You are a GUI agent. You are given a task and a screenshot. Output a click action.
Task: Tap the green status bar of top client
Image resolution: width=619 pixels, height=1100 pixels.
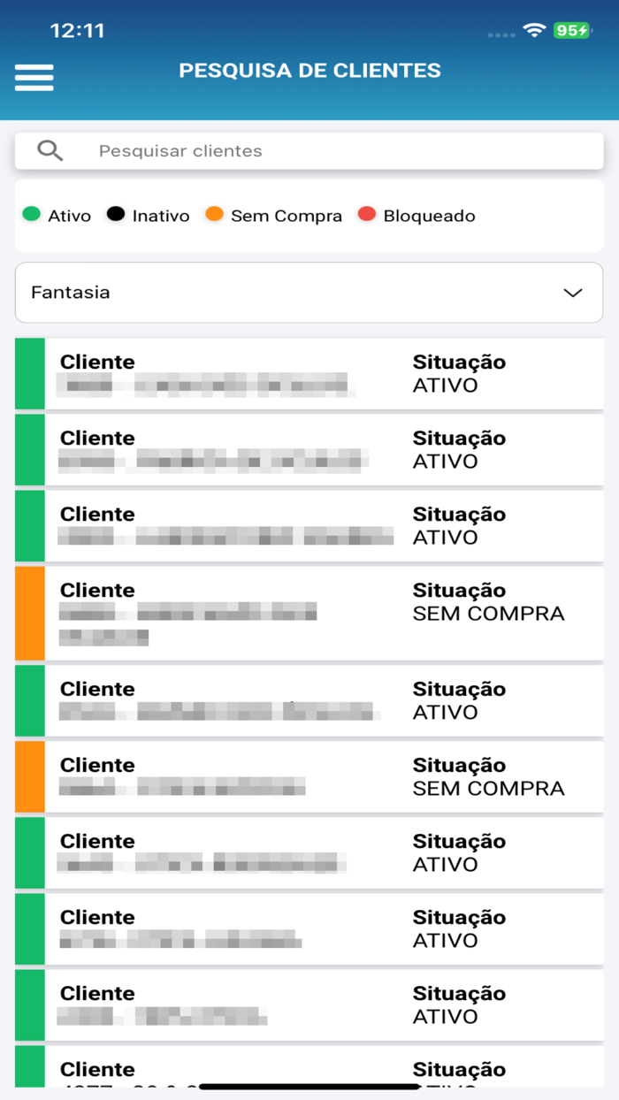pyautogui.click(x=28, y=373)
